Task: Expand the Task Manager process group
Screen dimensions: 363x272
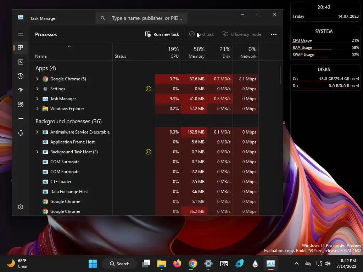Action: click(x=37, y=99)
